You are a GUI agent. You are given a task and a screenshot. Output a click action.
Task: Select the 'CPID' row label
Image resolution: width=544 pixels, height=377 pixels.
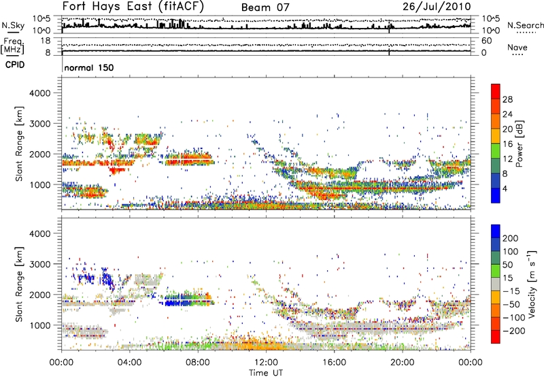click(x=15, y=65)
